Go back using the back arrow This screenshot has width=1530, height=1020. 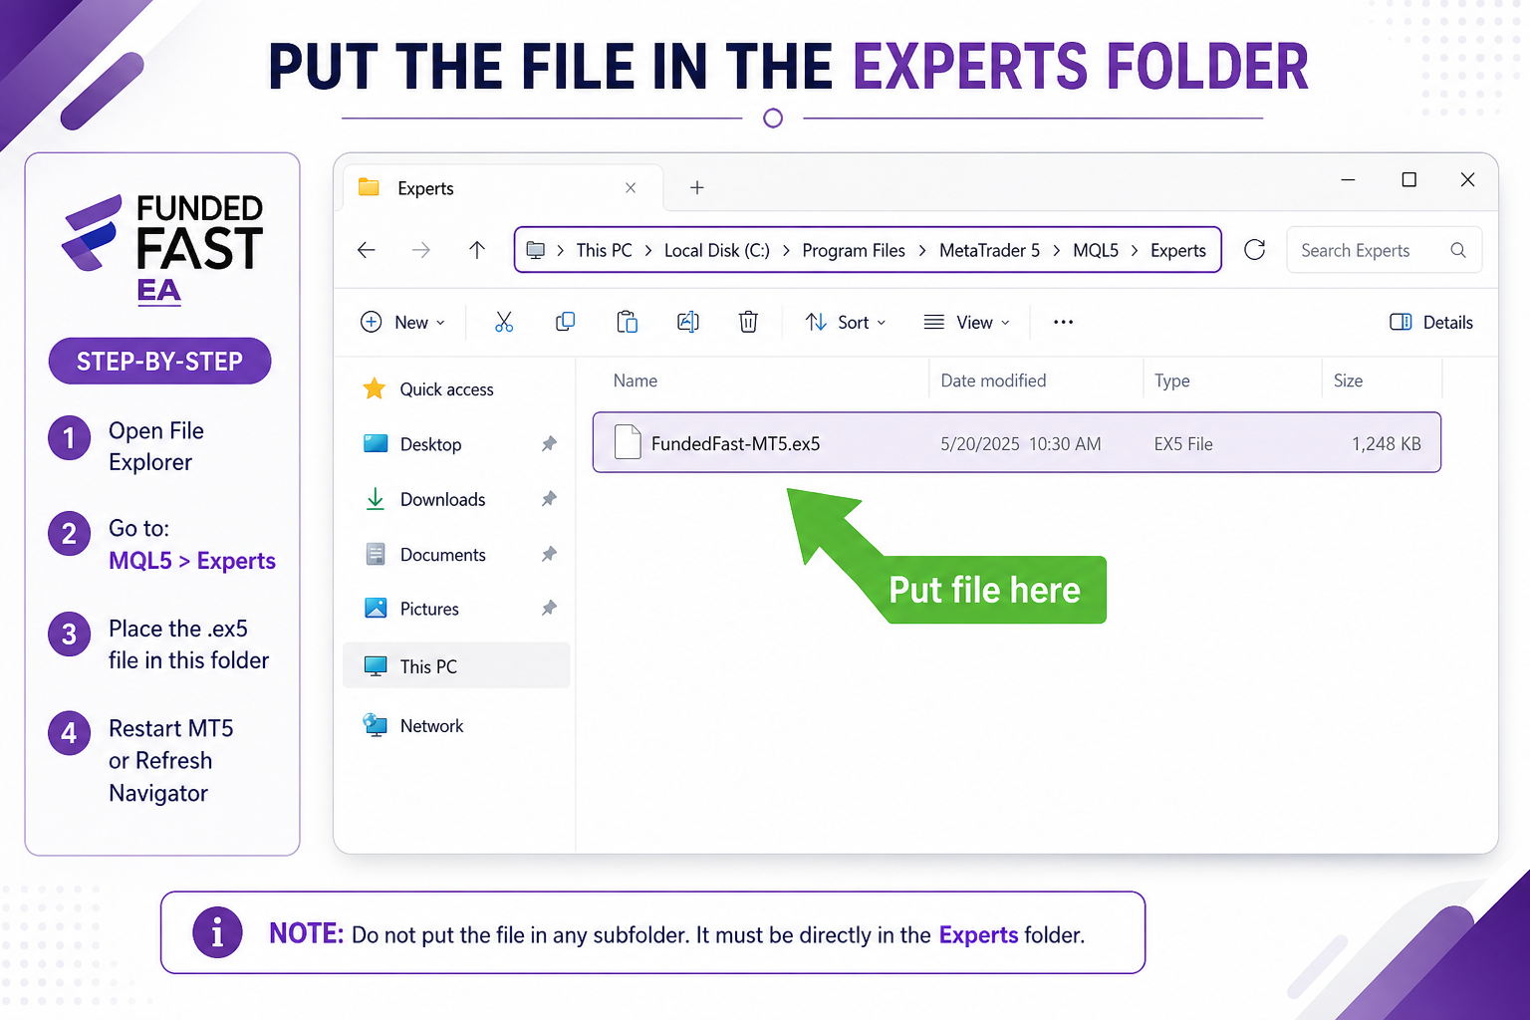click(367, 250)
